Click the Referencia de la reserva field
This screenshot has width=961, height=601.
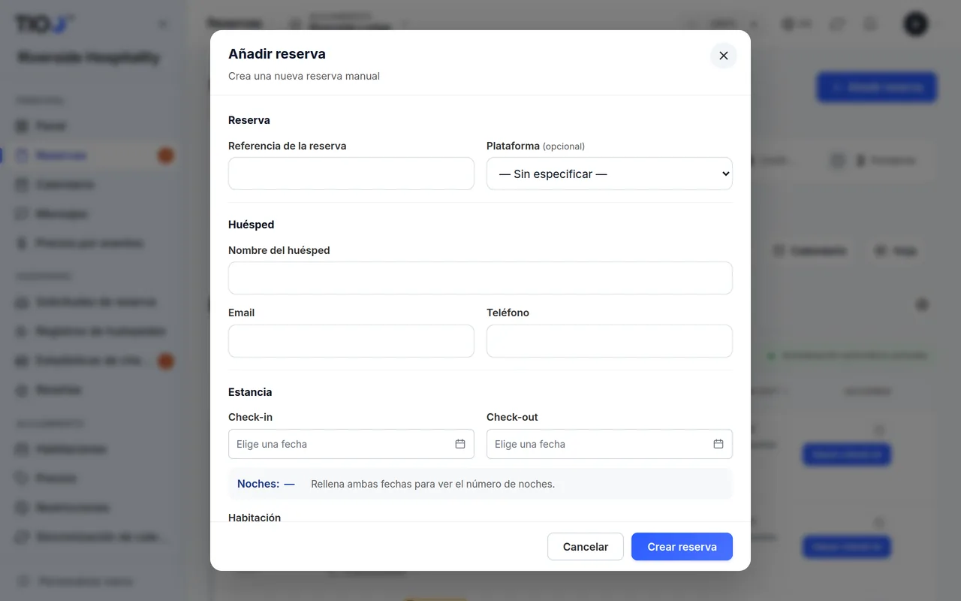(x=351, y=174)
